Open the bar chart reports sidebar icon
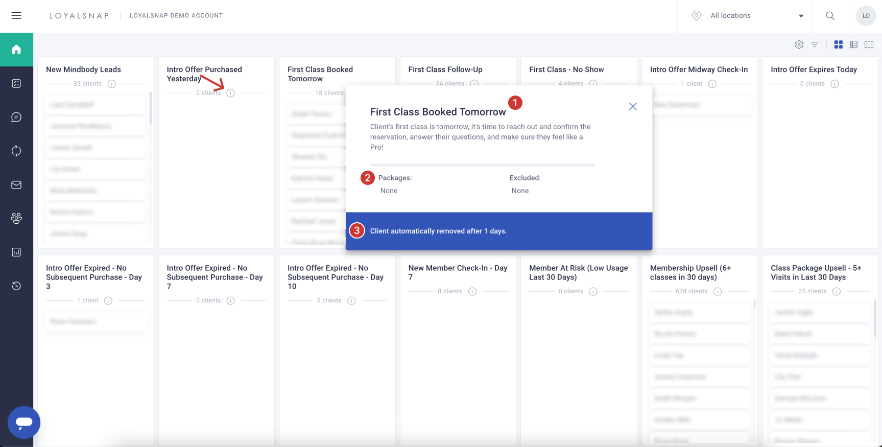This screenshot has width=882, height=447. click(16, 252)
